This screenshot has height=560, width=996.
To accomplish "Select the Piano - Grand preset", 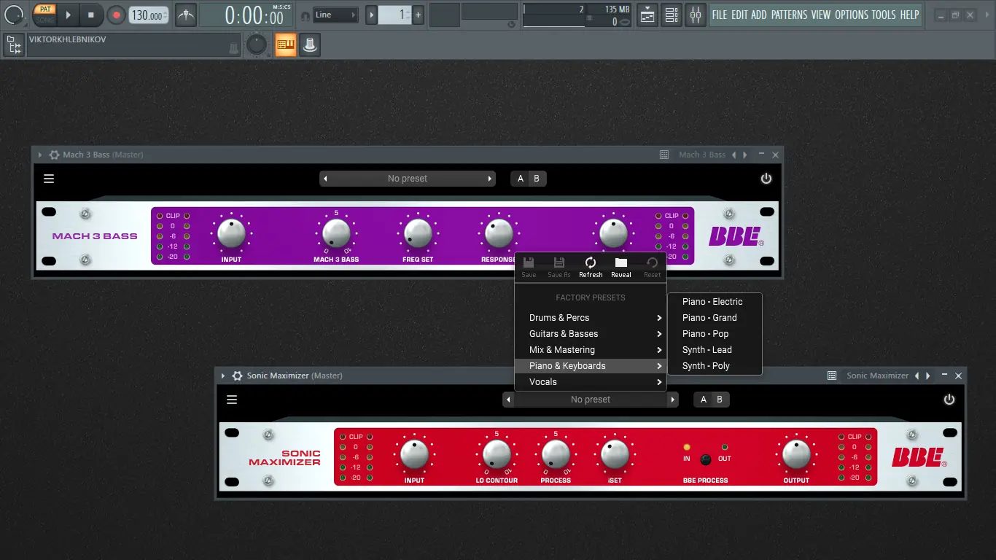I will pos(715,318).
